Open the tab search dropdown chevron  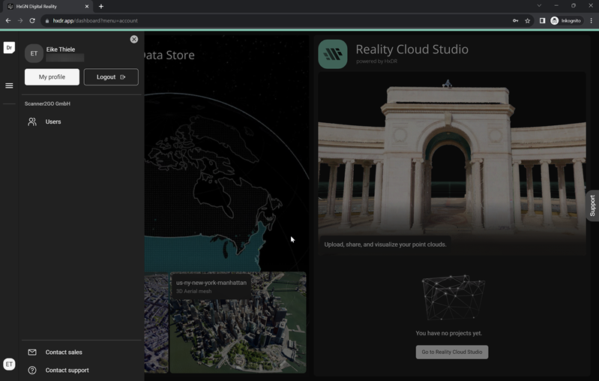click(x=539, y=6)
